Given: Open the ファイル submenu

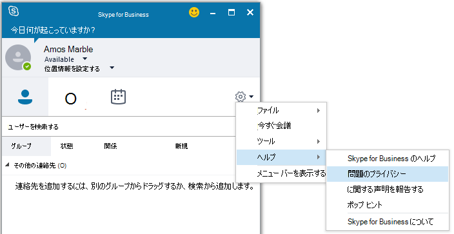Looking at the screenshot, I should (281, 110).
